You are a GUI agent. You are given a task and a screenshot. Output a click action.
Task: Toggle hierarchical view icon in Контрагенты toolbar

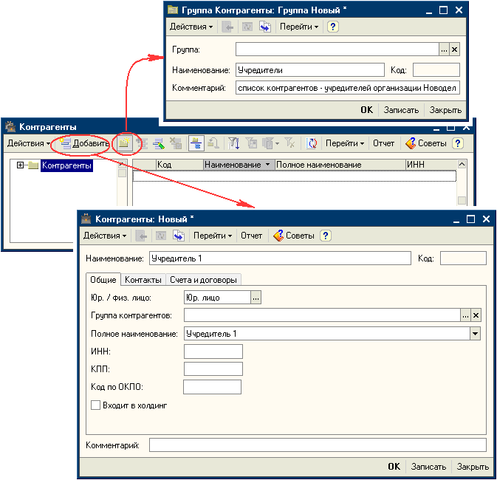[x=196, y=143]
